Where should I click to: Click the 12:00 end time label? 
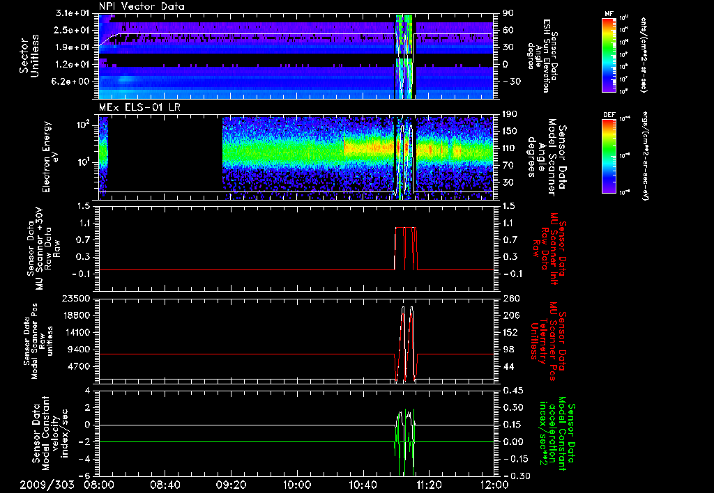[494, 484]
